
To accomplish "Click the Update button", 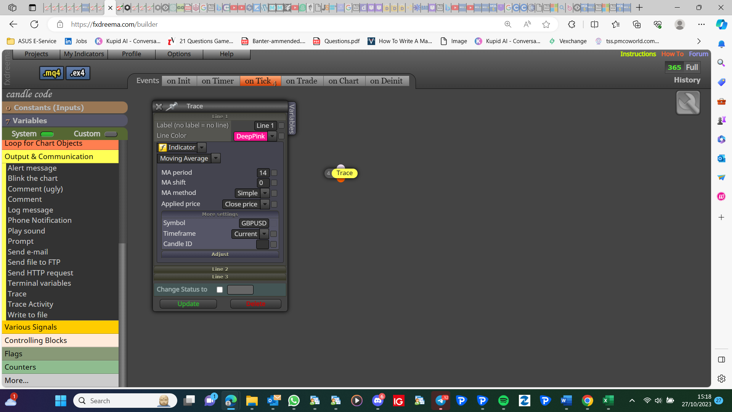I will 188,304.
